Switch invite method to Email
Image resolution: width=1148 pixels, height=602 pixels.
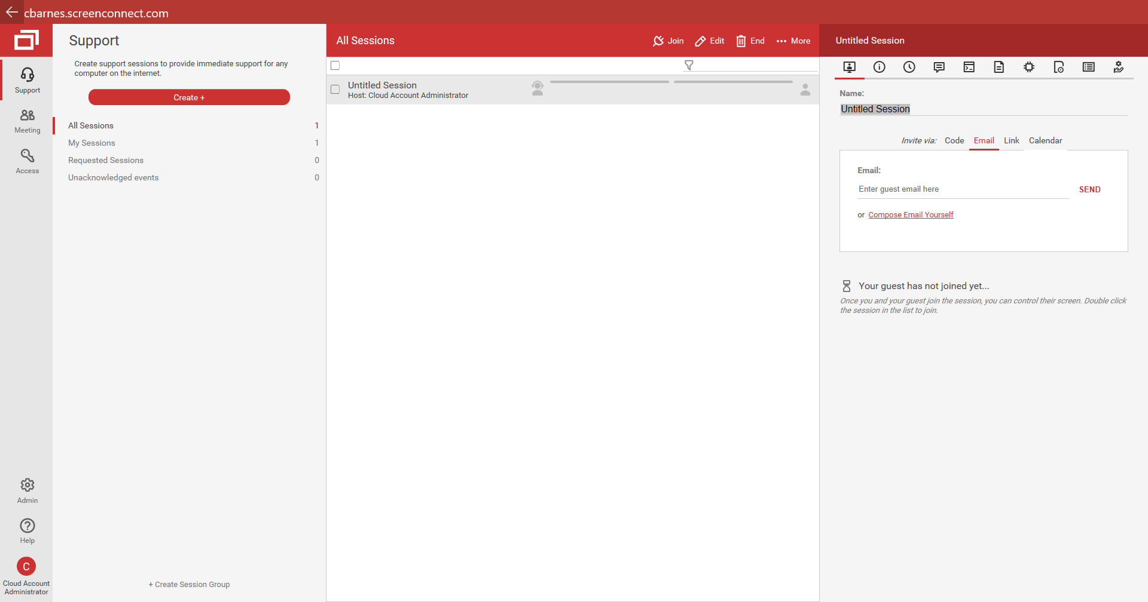pos(984,140)
